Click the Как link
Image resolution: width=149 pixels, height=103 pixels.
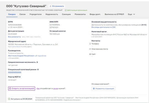click(x=38, y=88)
